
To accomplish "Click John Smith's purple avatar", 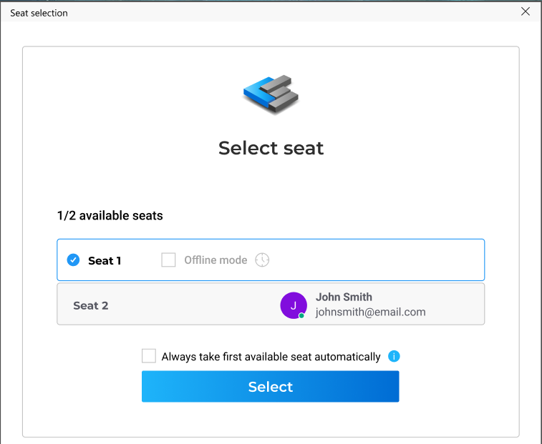I will point(294,305).
